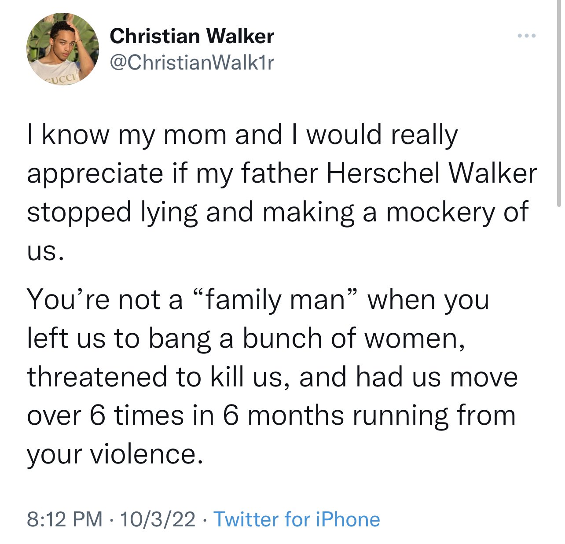The height and width of the screenshot is (544, 565).
Task: Click the phrase "your violence" ending the tweet
Action: tap(115, 454)
